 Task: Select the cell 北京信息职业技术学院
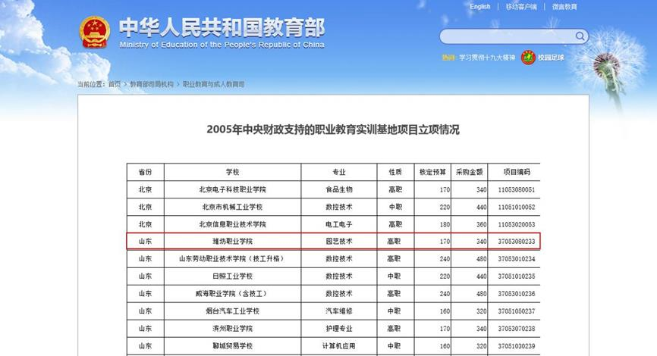tap(233, 224)
